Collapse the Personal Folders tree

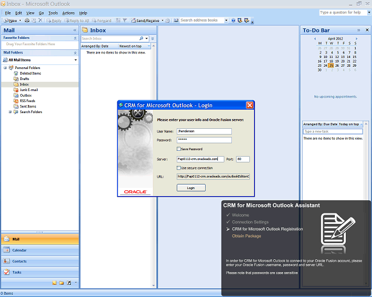click(x=5, y=68)
